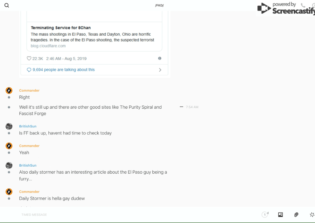The image size is (315, 223).
Task: Open the blog.cloudflare.com link
Action: click(x=48, y=46)
